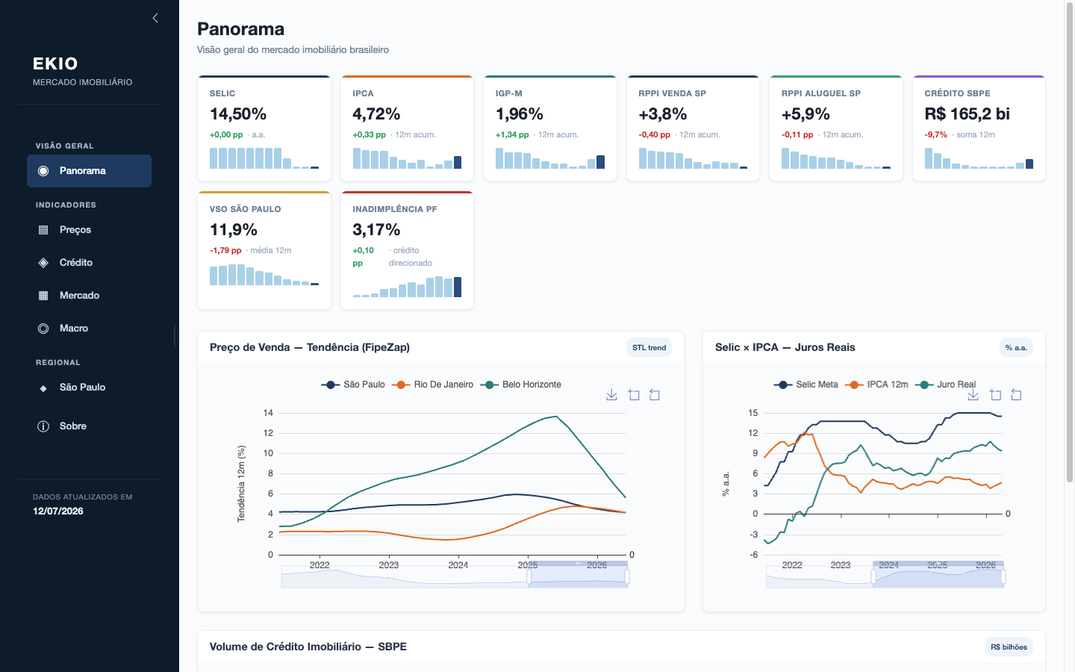
Task: Click the STL trend badge
Action: click(649, 348)
